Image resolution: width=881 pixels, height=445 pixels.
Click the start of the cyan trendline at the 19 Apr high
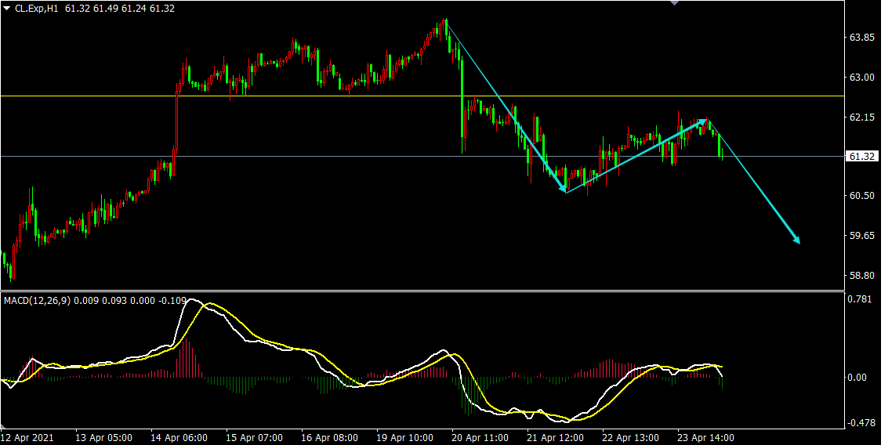[x=445, y=20]
